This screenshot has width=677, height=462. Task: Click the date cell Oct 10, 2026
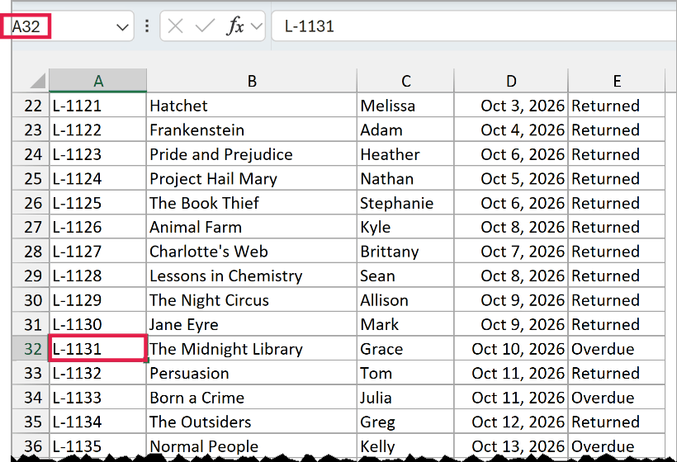point(511,348)
